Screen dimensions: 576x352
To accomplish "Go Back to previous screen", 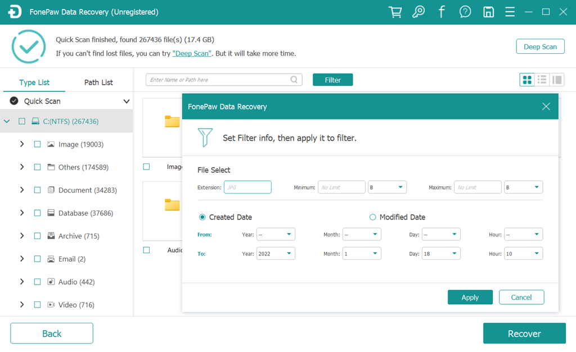I will [52, 333].
